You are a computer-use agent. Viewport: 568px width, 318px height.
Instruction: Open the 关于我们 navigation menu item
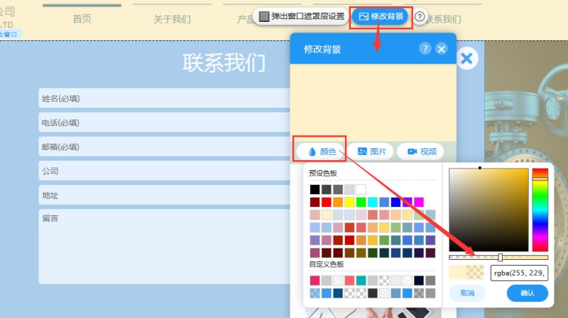coord(172,19)
